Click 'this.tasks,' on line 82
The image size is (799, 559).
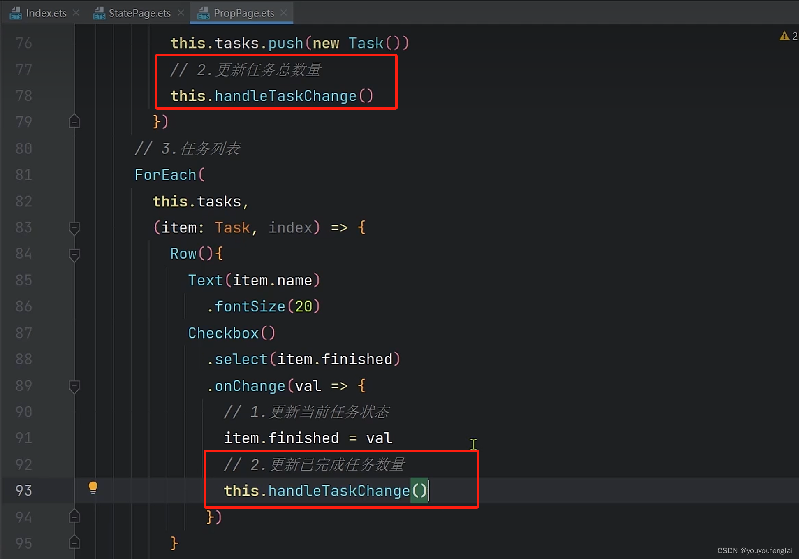point(201,202)
